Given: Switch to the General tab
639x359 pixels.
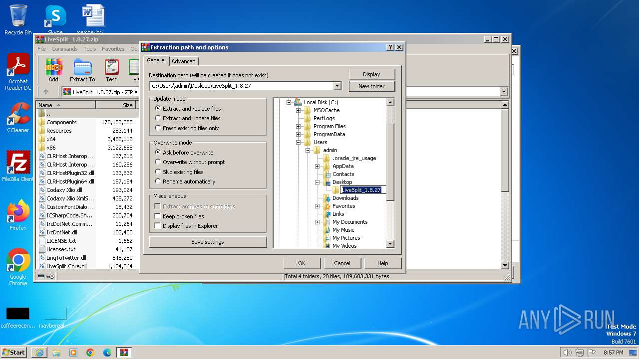Looking at the screenshot, I should (x=156, y=60).
